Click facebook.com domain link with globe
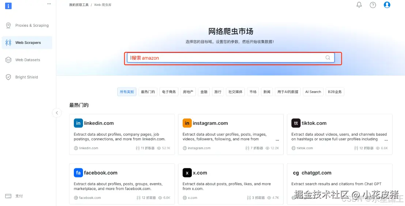 point(87,198)
